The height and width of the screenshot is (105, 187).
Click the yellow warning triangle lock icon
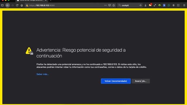coord(29,51)
